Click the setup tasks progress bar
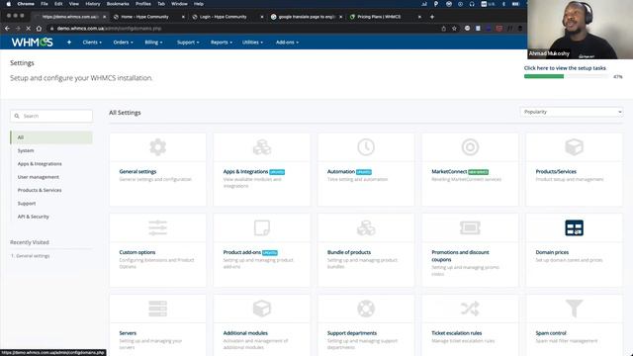This screenshot has width=633, height=356. coord(566,76)
